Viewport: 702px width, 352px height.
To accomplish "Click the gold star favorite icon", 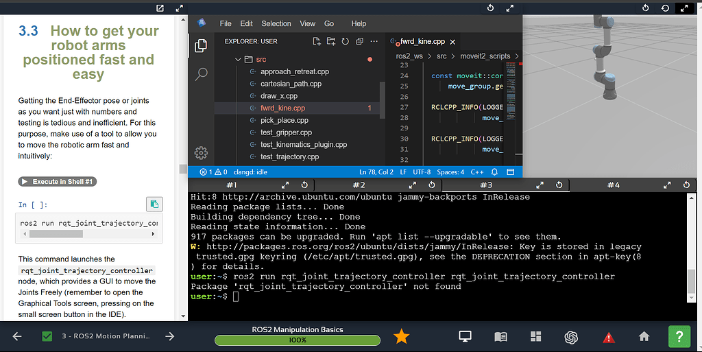I will (401, 336).
